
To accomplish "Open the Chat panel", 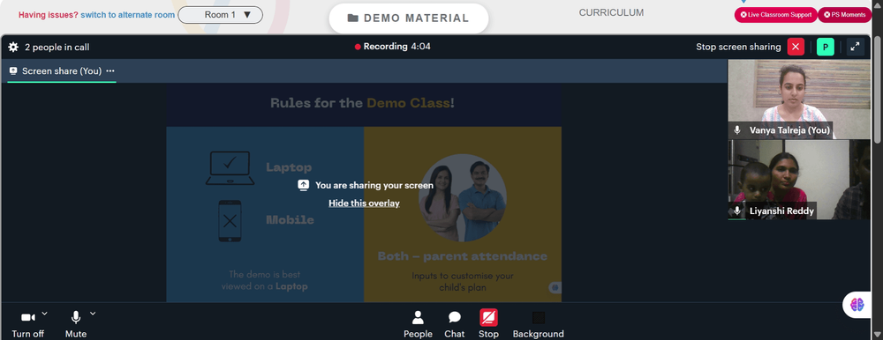I will pyautogui.click(x=455, y=324).
